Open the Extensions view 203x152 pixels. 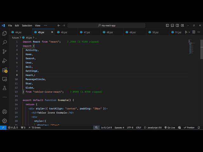point(4,70)
